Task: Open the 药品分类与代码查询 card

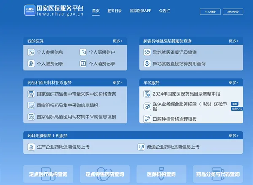Action: 218,174
